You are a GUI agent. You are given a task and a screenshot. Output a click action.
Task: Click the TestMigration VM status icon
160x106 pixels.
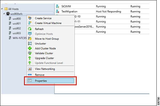[x=57, y=11]
